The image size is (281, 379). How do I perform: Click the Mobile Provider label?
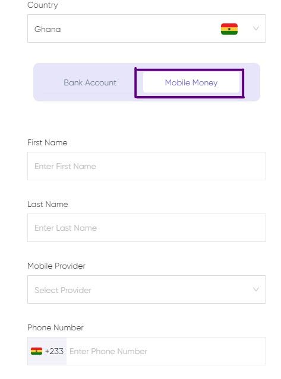click(56, 266)
